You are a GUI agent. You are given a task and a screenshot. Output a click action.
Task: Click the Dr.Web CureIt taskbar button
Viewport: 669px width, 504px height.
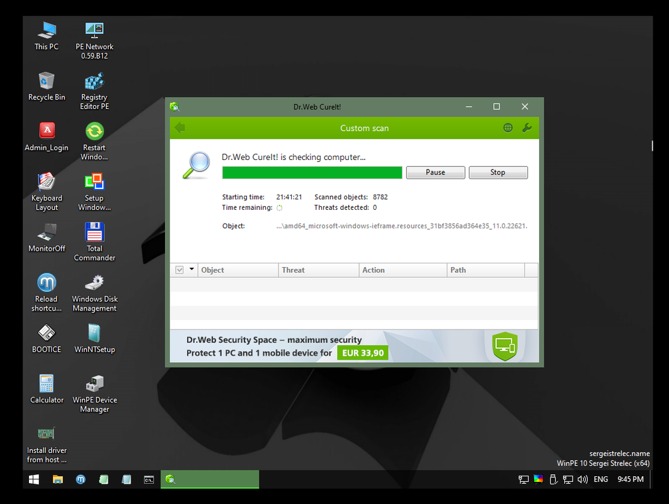[x=210, y=479]
